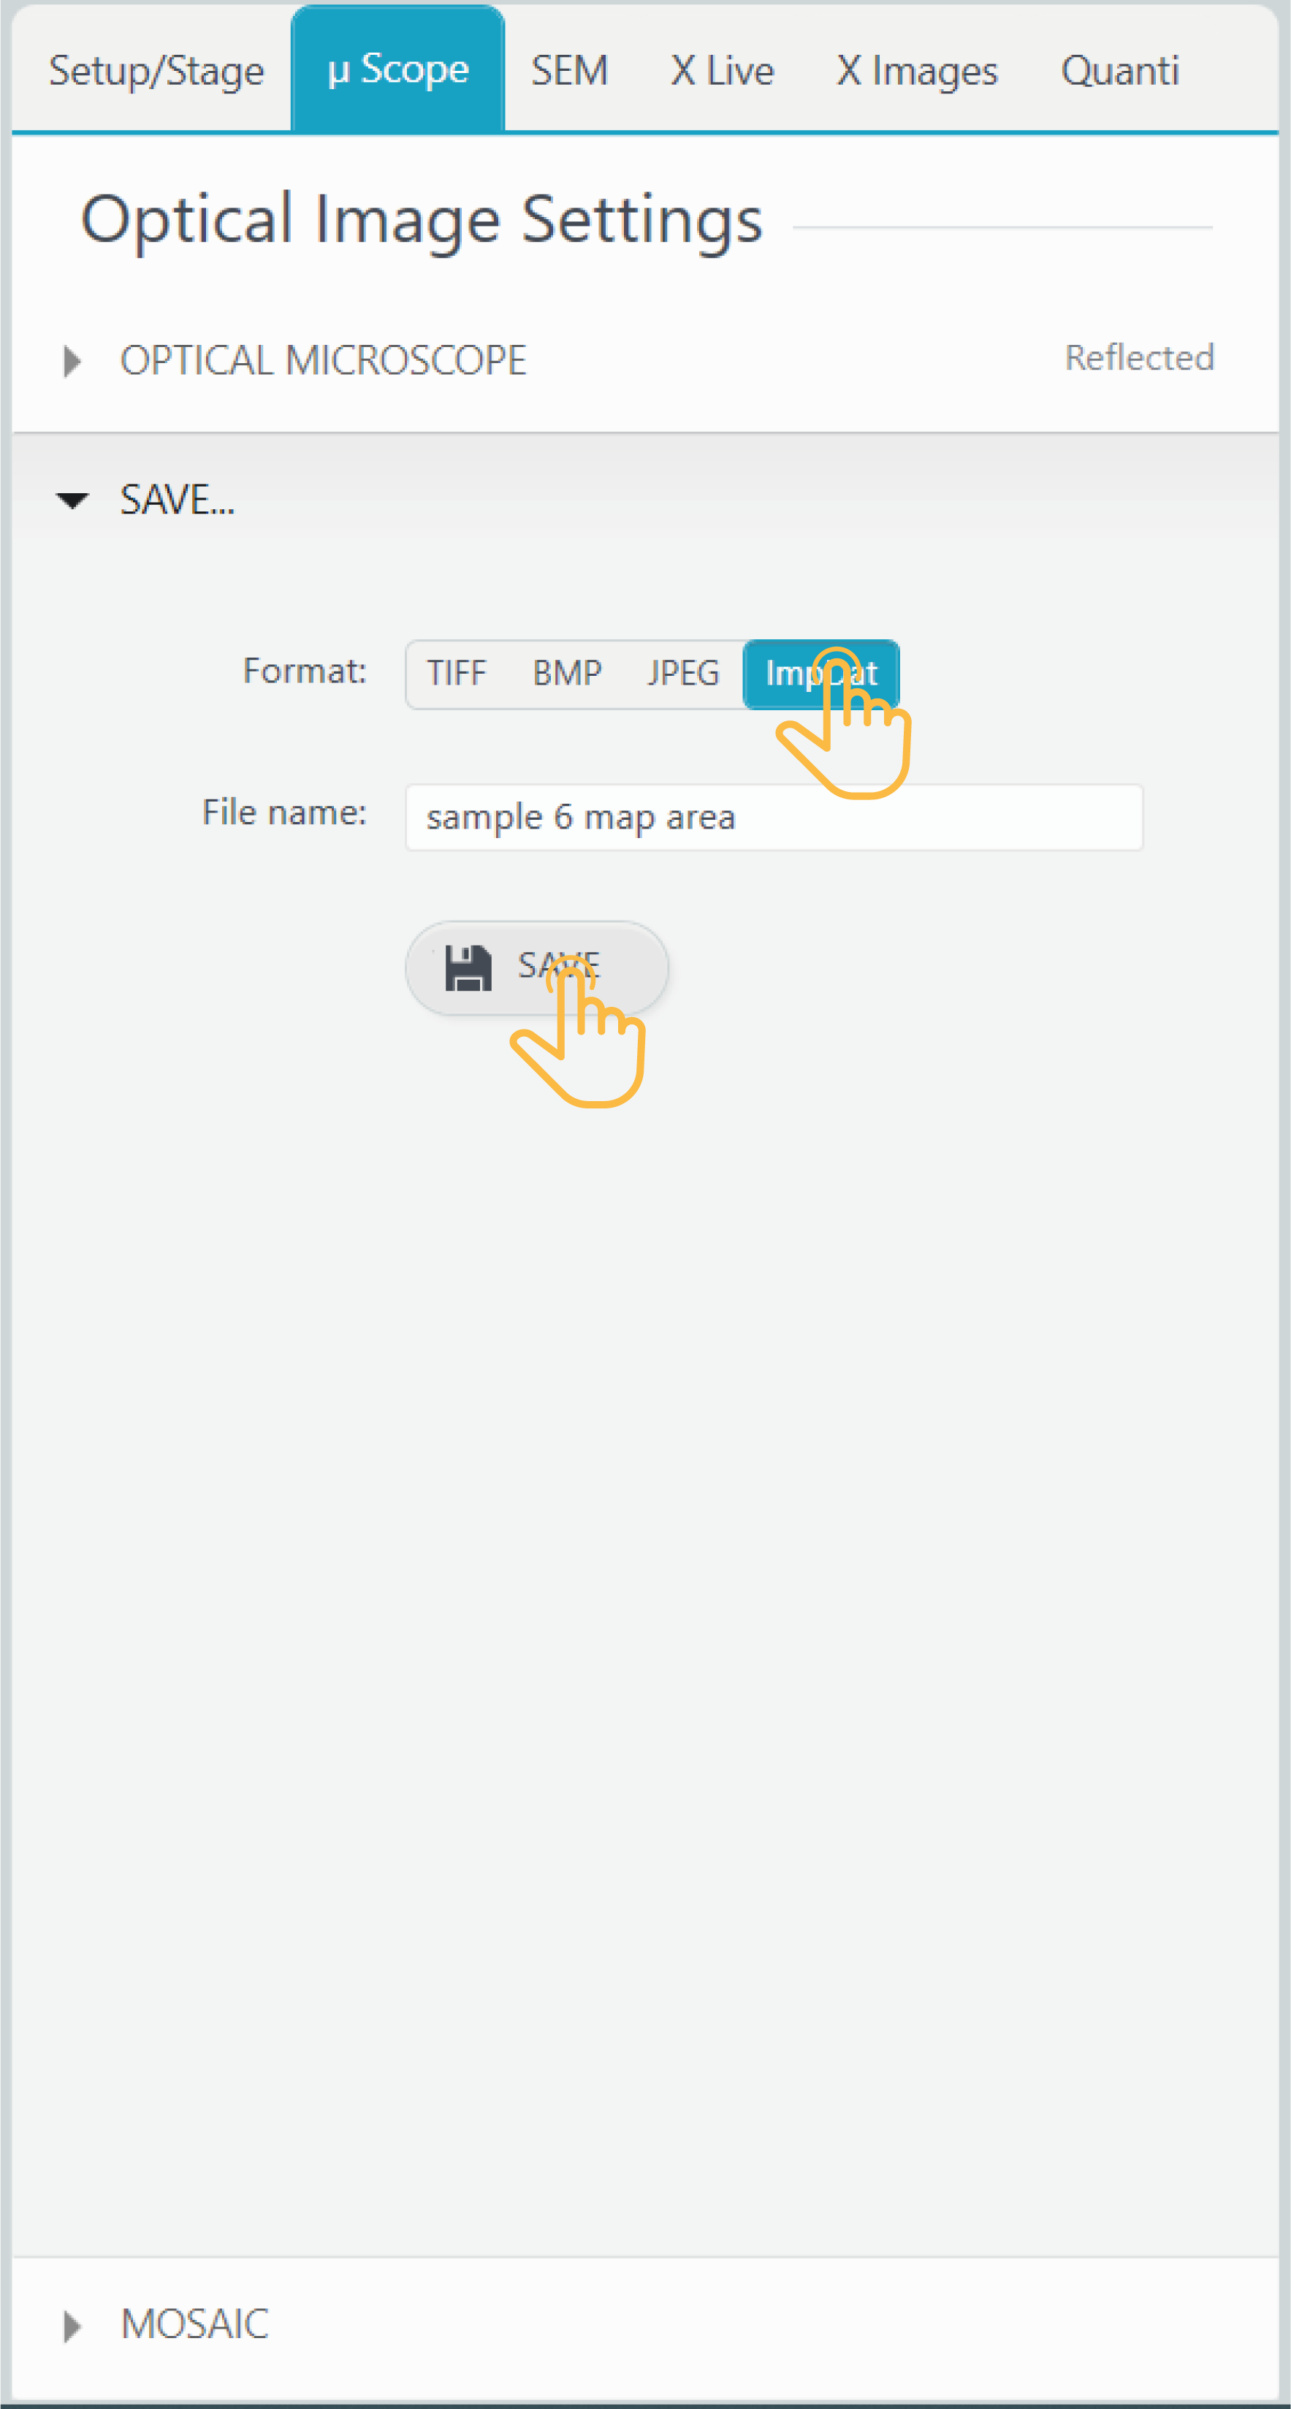Screen dimensions: 1291x2409
Task: Click the Reflected mode label
Action: pyautogui.click(x=1140, y=357)
